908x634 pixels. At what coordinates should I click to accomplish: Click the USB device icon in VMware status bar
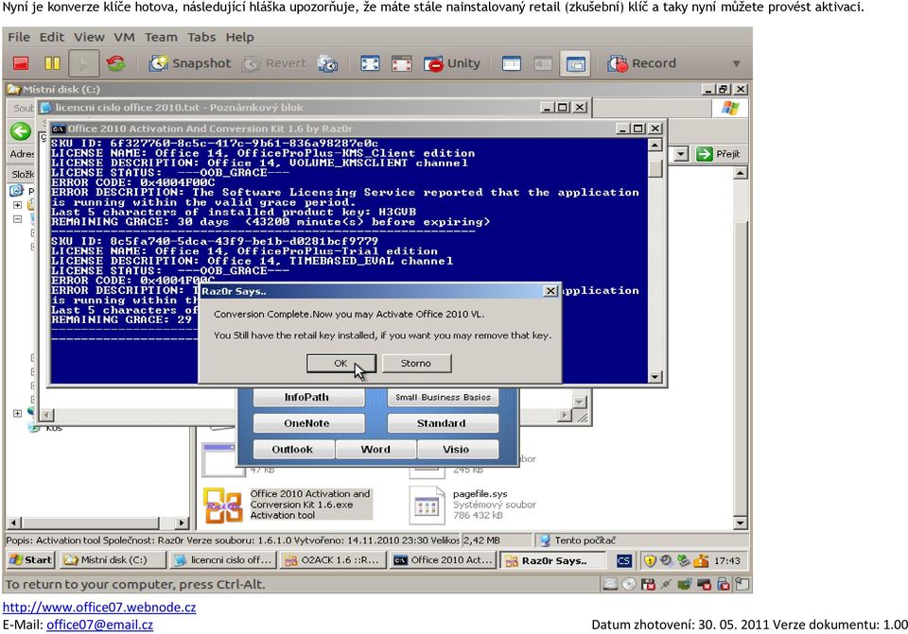coord(724,584)
